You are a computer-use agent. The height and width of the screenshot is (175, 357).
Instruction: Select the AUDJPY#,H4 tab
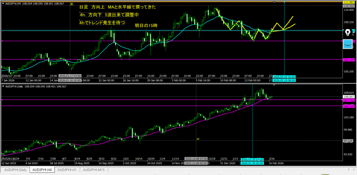click(41, 170)
